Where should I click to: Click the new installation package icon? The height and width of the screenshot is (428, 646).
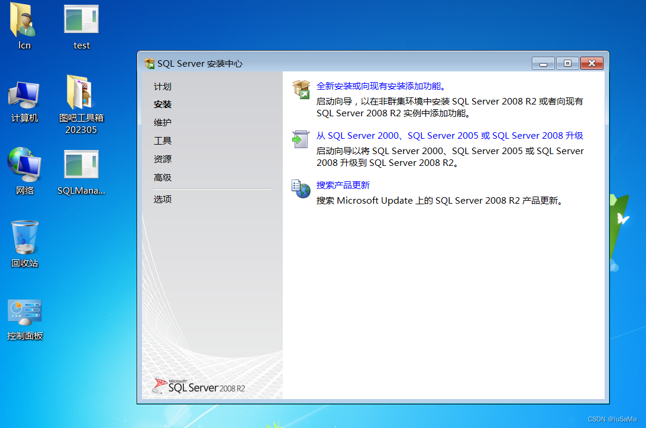pyautogui.click(x=301, y=89)
